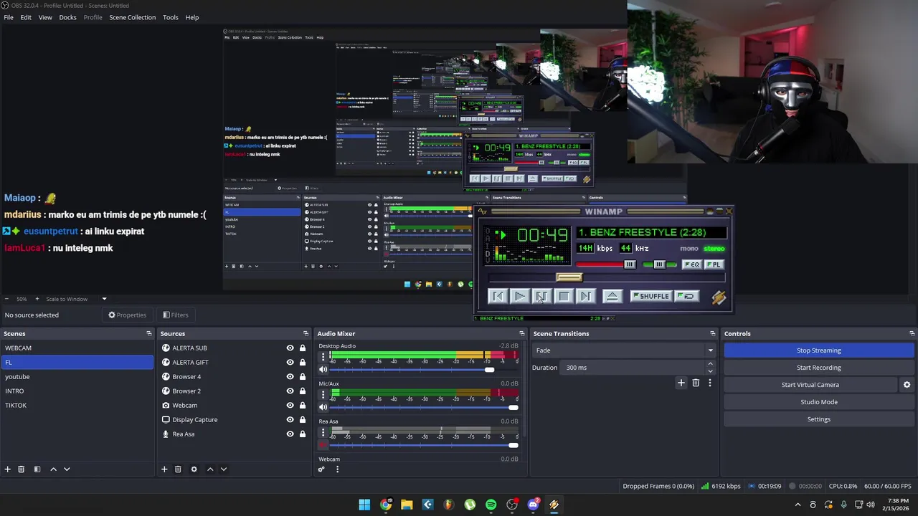Unlock the Display Capture source

[x=303, y=420]
